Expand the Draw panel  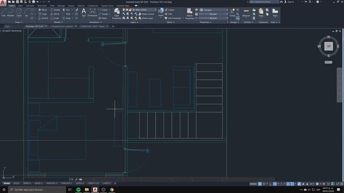pyautogui.click(x=18, y=22)
